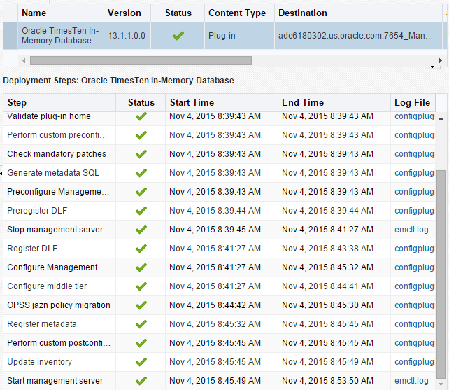Open emctl.log for Start management server

point(411,381)
